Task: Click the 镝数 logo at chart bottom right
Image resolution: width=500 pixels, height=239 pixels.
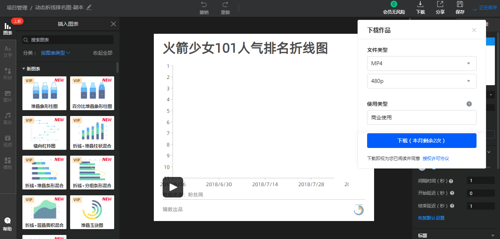Action: [x=359, y=210]
